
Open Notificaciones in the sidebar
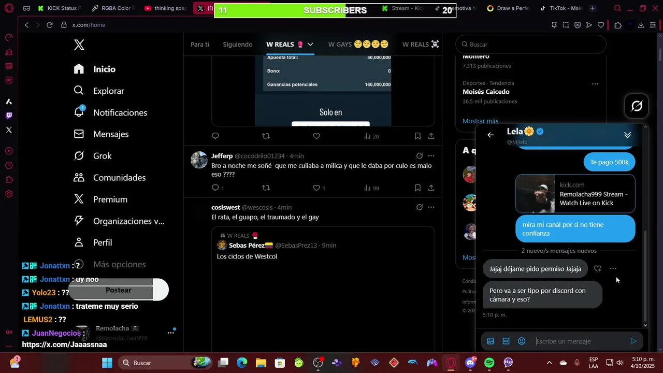coord(110,112)
